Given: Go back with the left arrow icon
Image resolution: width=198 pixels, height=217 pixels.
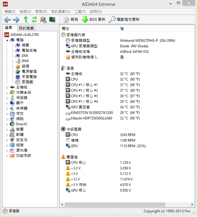Looking at the screenshot, I should click(x=7, y=20).
